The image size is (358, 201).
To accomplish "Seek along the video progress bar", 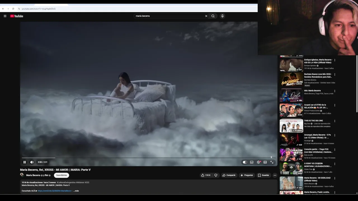I will click(x=149, y=158).
